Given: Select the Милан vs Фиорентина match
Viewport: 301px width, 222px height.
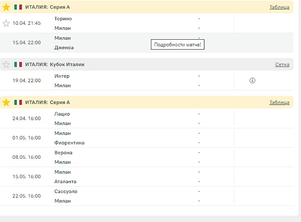Looking at the screenshot, I should point(147,138).
